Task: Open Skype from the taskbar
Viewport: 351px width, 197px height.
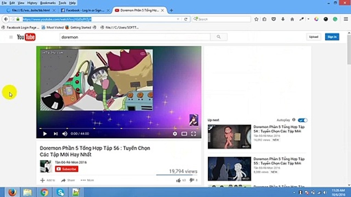Action: click(x=60, y=192)
